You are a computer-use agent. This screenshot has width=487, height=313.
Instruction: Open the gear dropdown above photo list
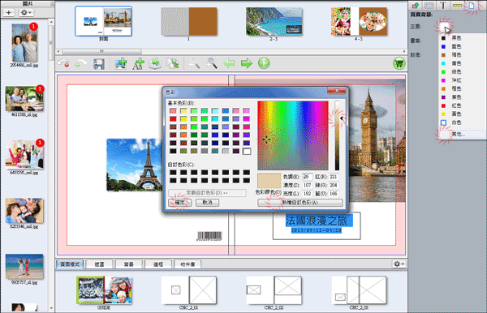[25, 13]
